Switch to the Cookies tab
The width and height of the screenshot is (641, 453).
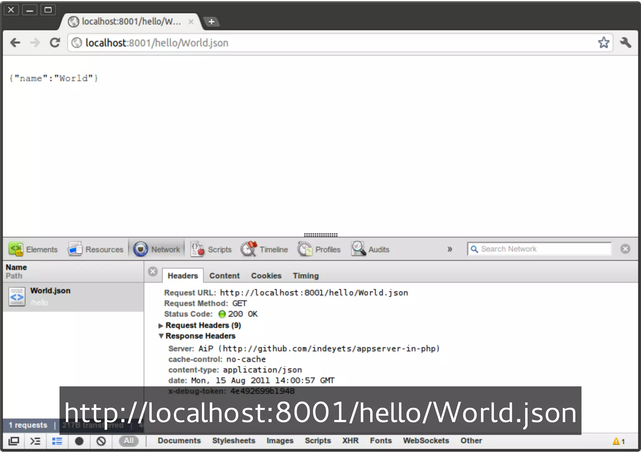(266, 276)
